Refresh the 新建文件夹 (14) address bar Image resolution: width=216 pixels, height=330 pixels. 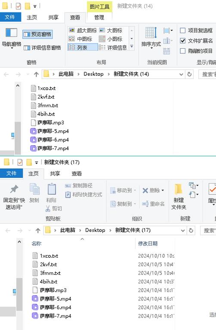click(189, 74)
